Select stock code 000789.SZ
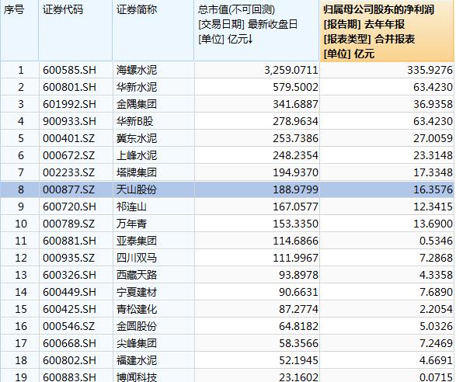The height and width of the screenshot is (382, 456). (69, 224)
